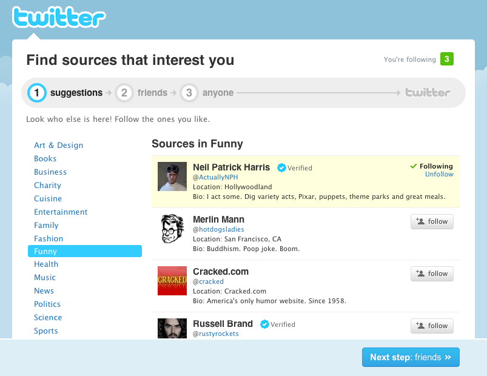Click the add-person icon on Cracked.com's follow button

pos(421,274)
